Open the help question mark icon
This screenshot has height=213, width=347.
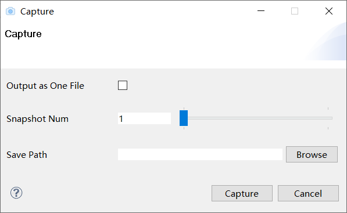(16, 193)
